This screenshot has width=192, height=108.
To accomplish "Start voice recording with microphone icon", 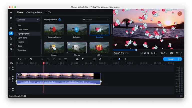I will tap(100, 59).
